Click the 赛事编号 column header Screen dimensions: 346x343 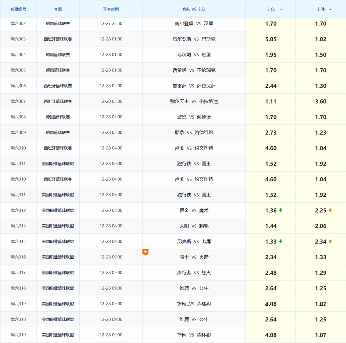click(x=18, y=9)
